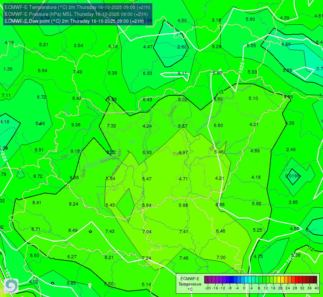Image resolution: width=323 pixels, height=297 pixels.
Task: Click the Zala county label
Action: [x=83, y=174]
